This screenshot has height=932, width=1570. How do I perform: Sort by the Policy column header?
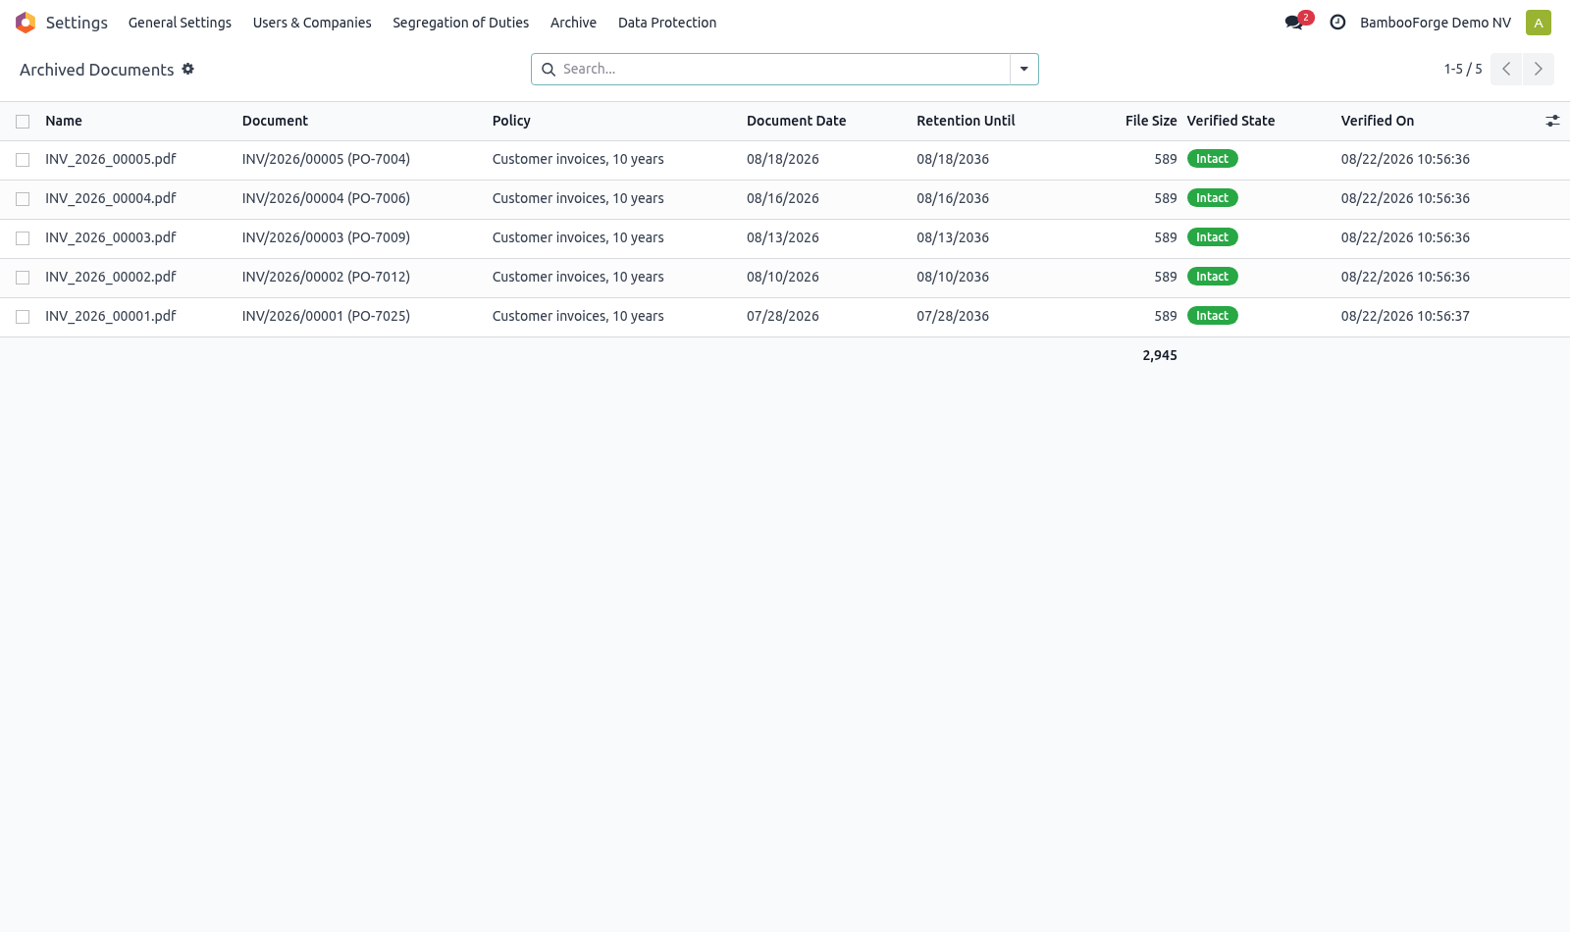point(511,121)
